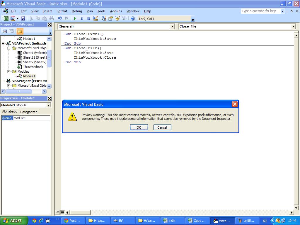Open the Edit menu
Image resolution: width=300 pixels, height=225 pixels.
pyautogui.click(x=23, y=11)
